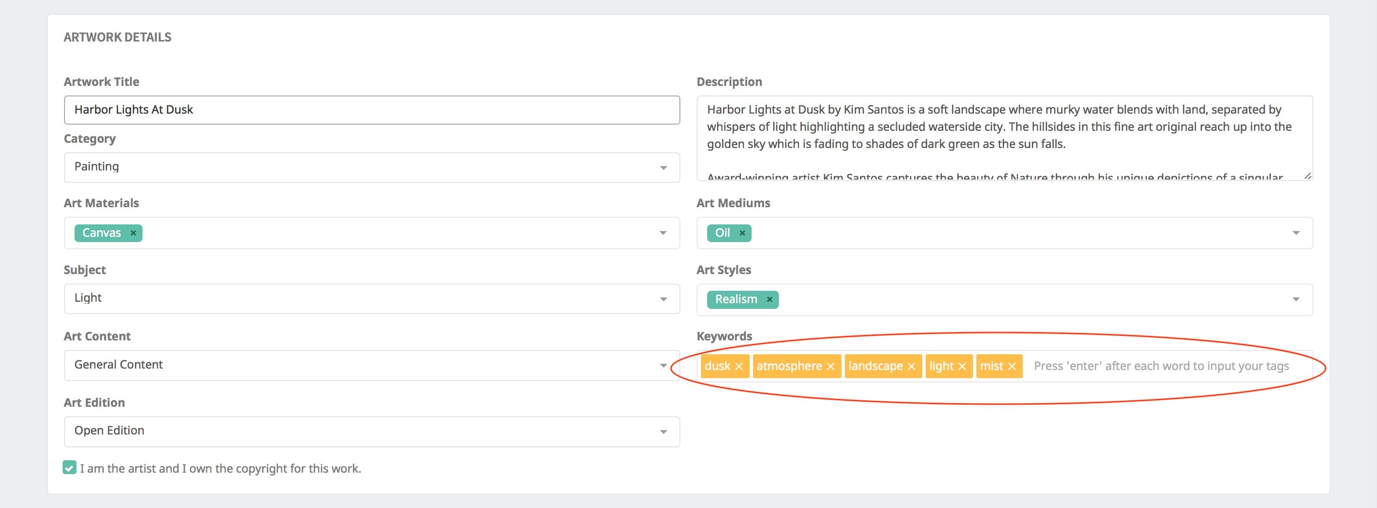Delete the landscape keyword tag
Screen dimensions: 1377x508
tap(911, 366)
